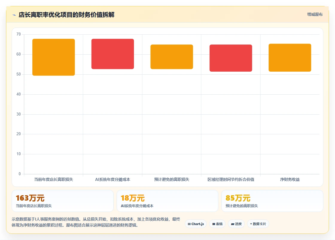Click the 表格 tag chip
Screen dimensions: 335x240
pos(217,224)
